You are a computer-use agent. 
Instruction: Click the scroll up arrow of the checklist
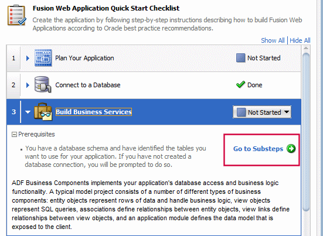(306, 48)
